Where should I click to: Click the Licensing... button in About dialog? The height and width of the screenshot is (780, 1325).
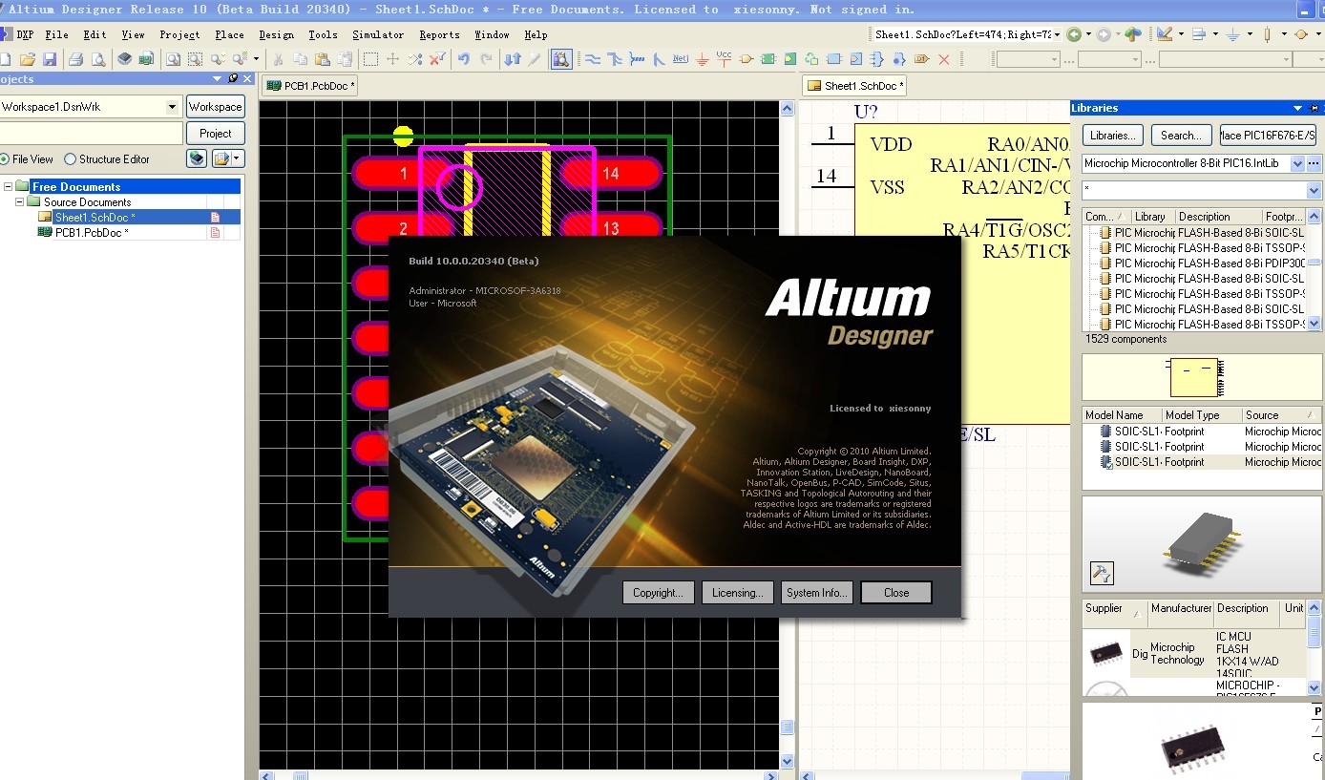click(737, 593)
